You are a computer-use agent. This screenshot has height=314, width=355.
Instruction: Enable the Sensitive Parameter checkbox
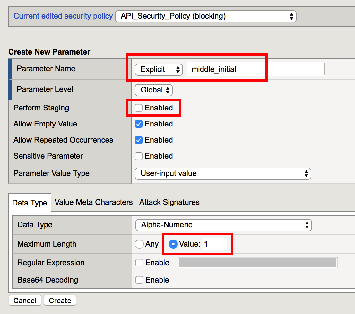tap(139, 156)
